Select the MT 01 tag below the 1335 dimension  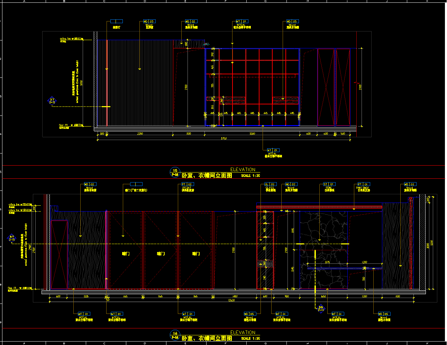click(83, 314)
